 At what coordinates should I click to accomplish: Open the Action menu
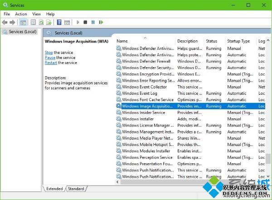coord(21,14)
